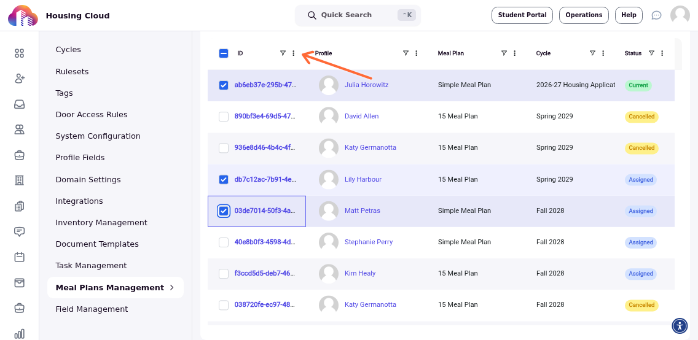
Task: Open the Status column options menu
Action: pyautogui.click(x=662, y=53)
